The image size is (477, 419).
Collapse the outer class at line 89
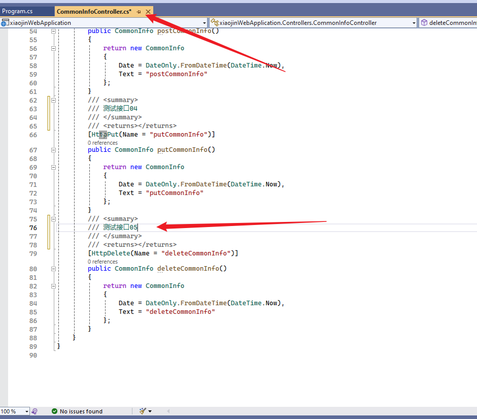click(53, 346)
